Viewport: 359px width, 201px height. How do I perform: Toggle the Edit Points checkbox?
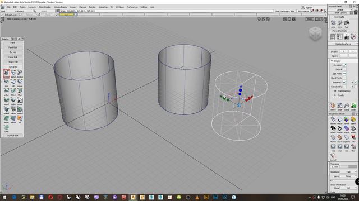[344, 74]
